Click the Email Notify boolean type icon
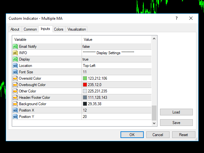This screenshot has width=204, height=153. point(15,47)
